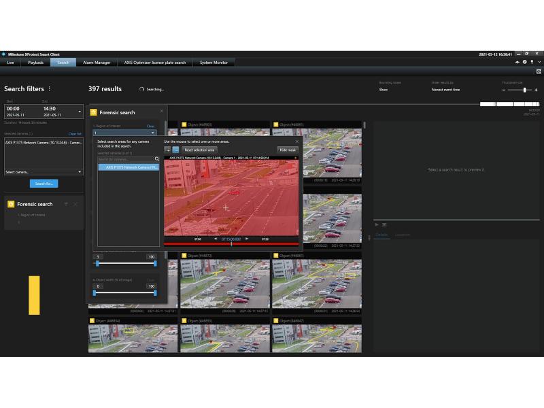Decrease thumbnail size with minus icon

point(504,90)
